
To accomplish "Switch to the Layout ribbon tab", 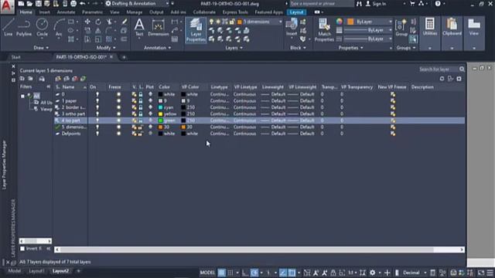I will [296, 12].
